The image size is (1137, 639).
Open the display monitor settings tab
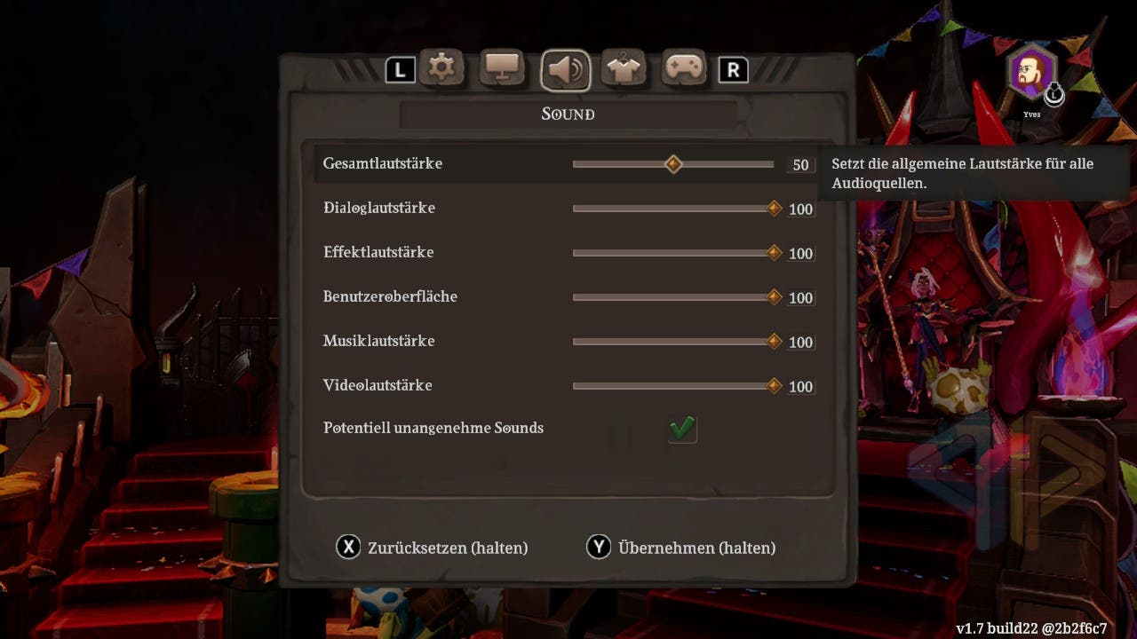click(x=503, y=68)
